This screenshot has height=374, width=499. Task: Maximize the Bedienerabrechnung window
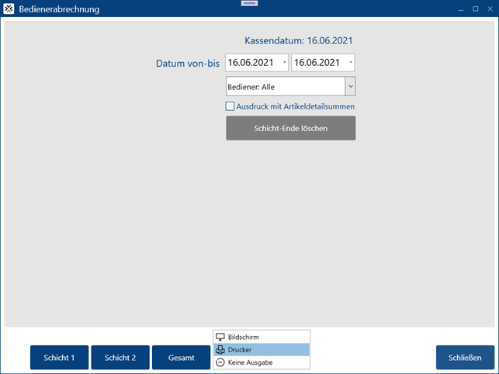[x=475, y=9]
